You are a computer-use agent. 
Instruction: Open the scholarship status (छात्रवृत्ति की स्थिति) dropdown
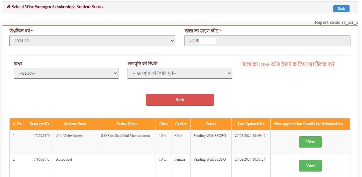coord(180,73)
